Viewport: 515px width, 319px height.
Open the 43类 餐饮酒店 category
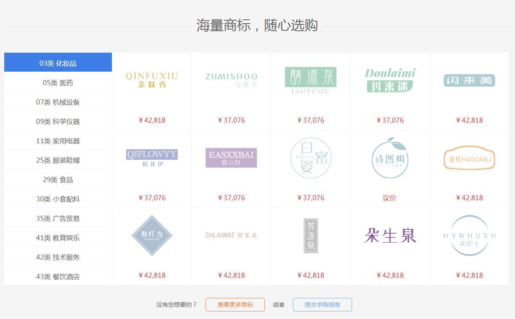[x=58, y=276]
